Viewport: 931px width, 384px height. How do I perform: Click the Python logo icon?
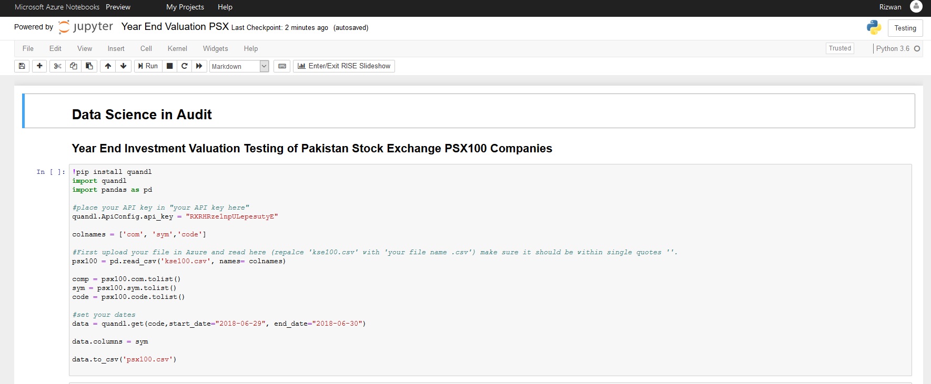[x=874, y=28]
